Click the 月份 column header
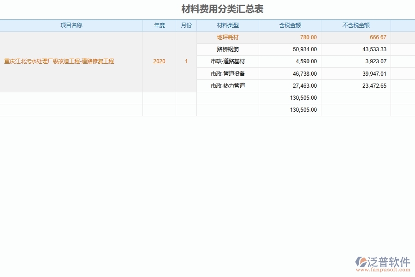Image resolution: width=415 pixels, height=277 pixels. point(186,25)
